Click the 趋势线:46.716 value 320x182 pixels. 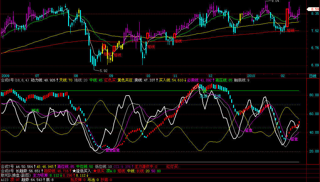[56, 171]
